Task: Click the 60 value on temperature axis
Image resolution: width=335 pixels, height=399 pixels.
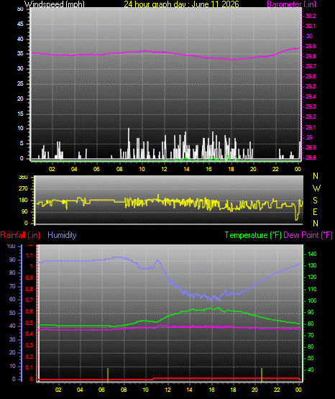Action: click(311, 347)
